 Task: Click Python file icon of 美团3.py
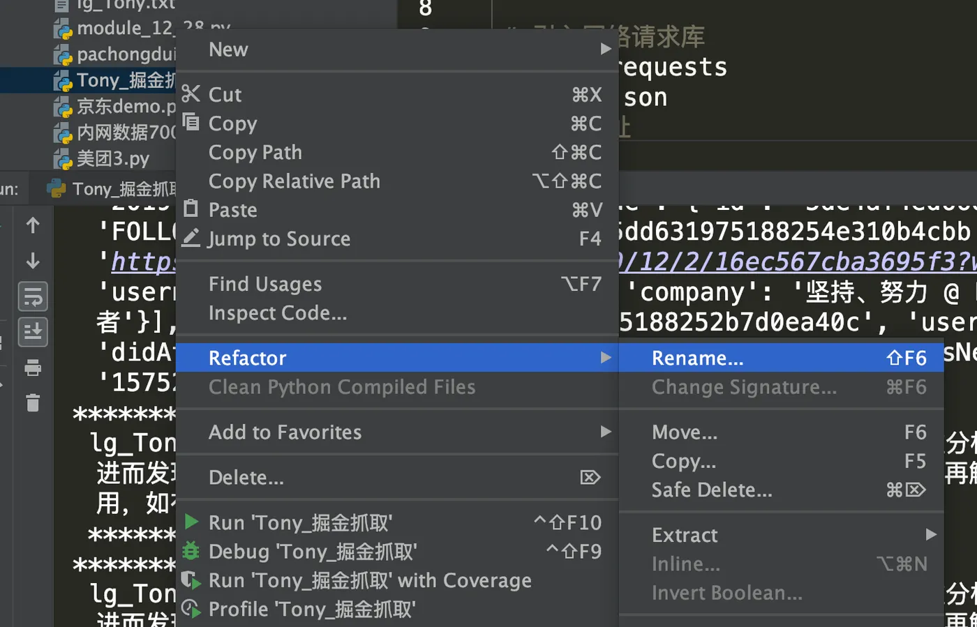coord(63,160)
